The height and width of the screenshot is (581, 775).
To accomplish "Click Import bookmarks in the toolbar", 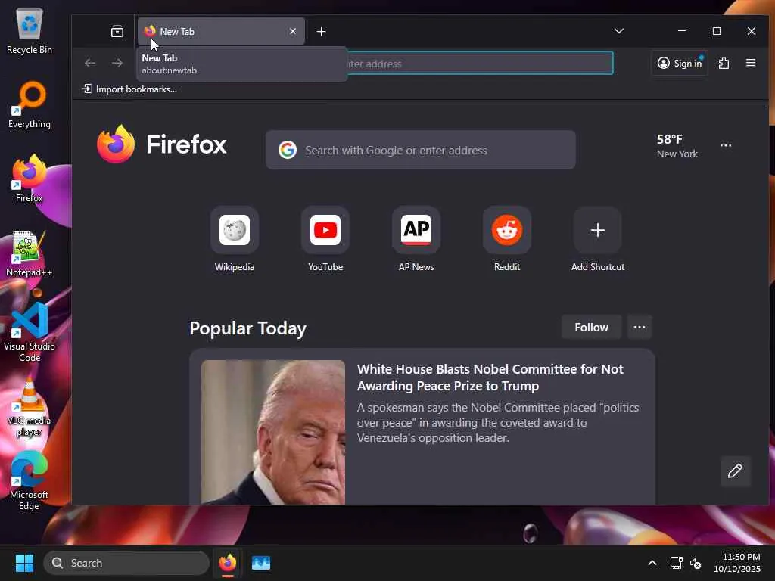I will tap(129, 89).
